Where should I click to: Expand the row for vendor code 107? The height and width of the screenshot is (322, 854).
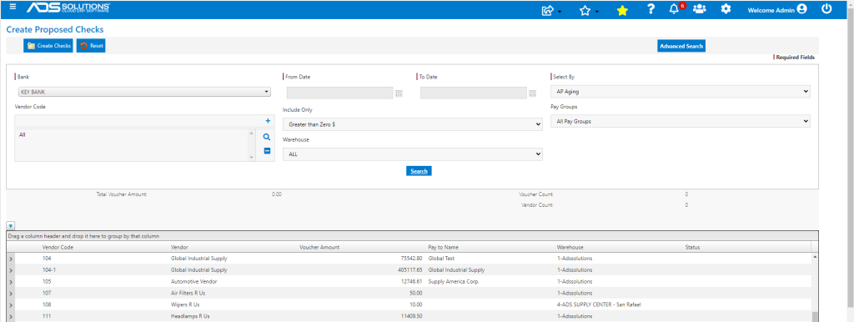pyautogui.click(x=11, y=293)
